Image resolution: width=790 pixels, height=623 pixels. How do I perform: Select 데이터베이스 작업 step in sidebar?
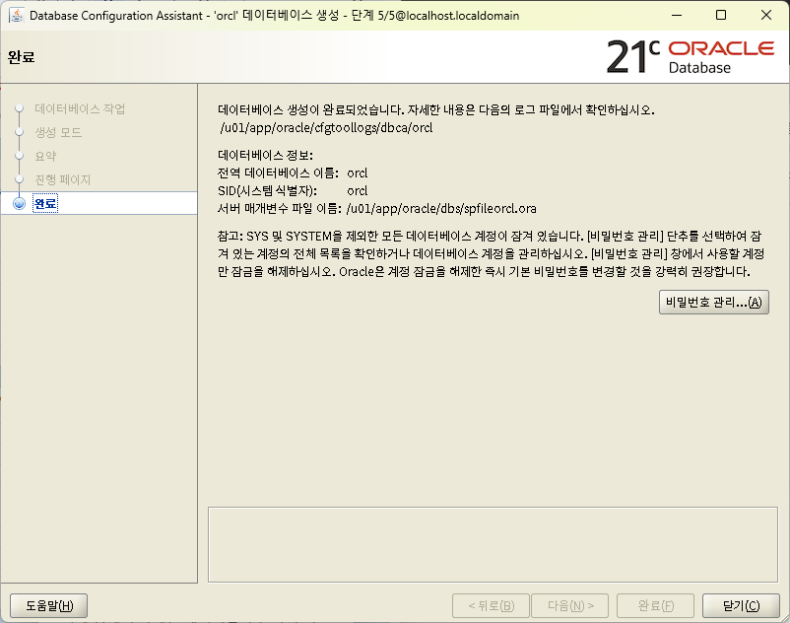tap(80, 108)
